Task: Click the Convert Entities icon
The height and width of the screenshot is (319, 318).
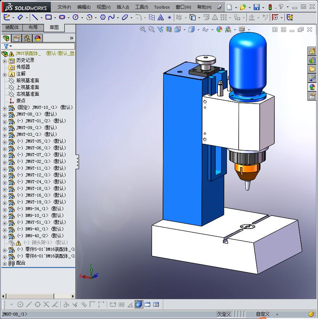Action: click(x=193, y=18)
